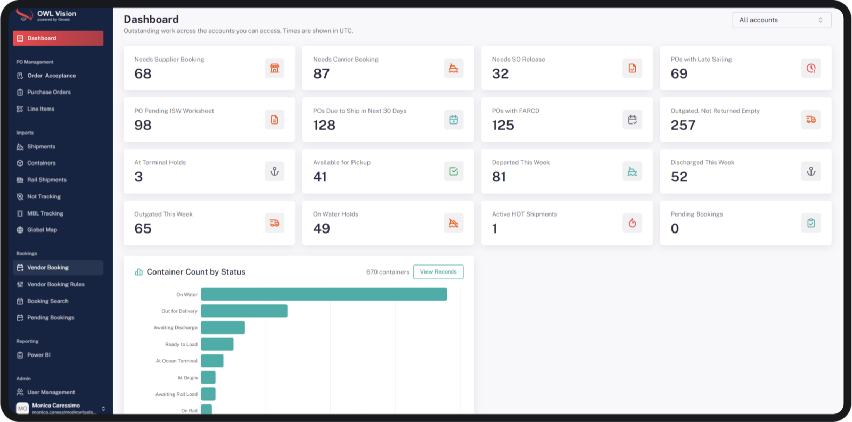The image size is (852, 422).
Task: Click the Ready to Load chart bar
Action: [217, 344]
